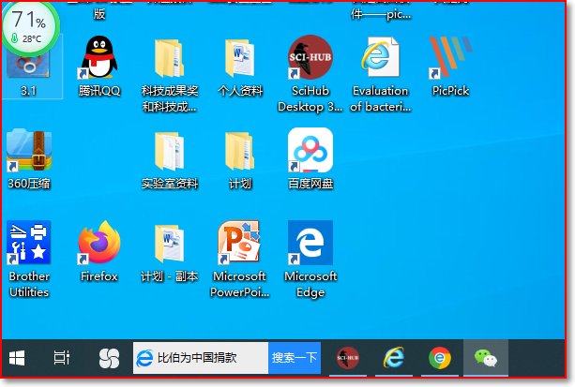
Task: Click the fan-shaped taskbar icon
Action: tap(110, 358)
